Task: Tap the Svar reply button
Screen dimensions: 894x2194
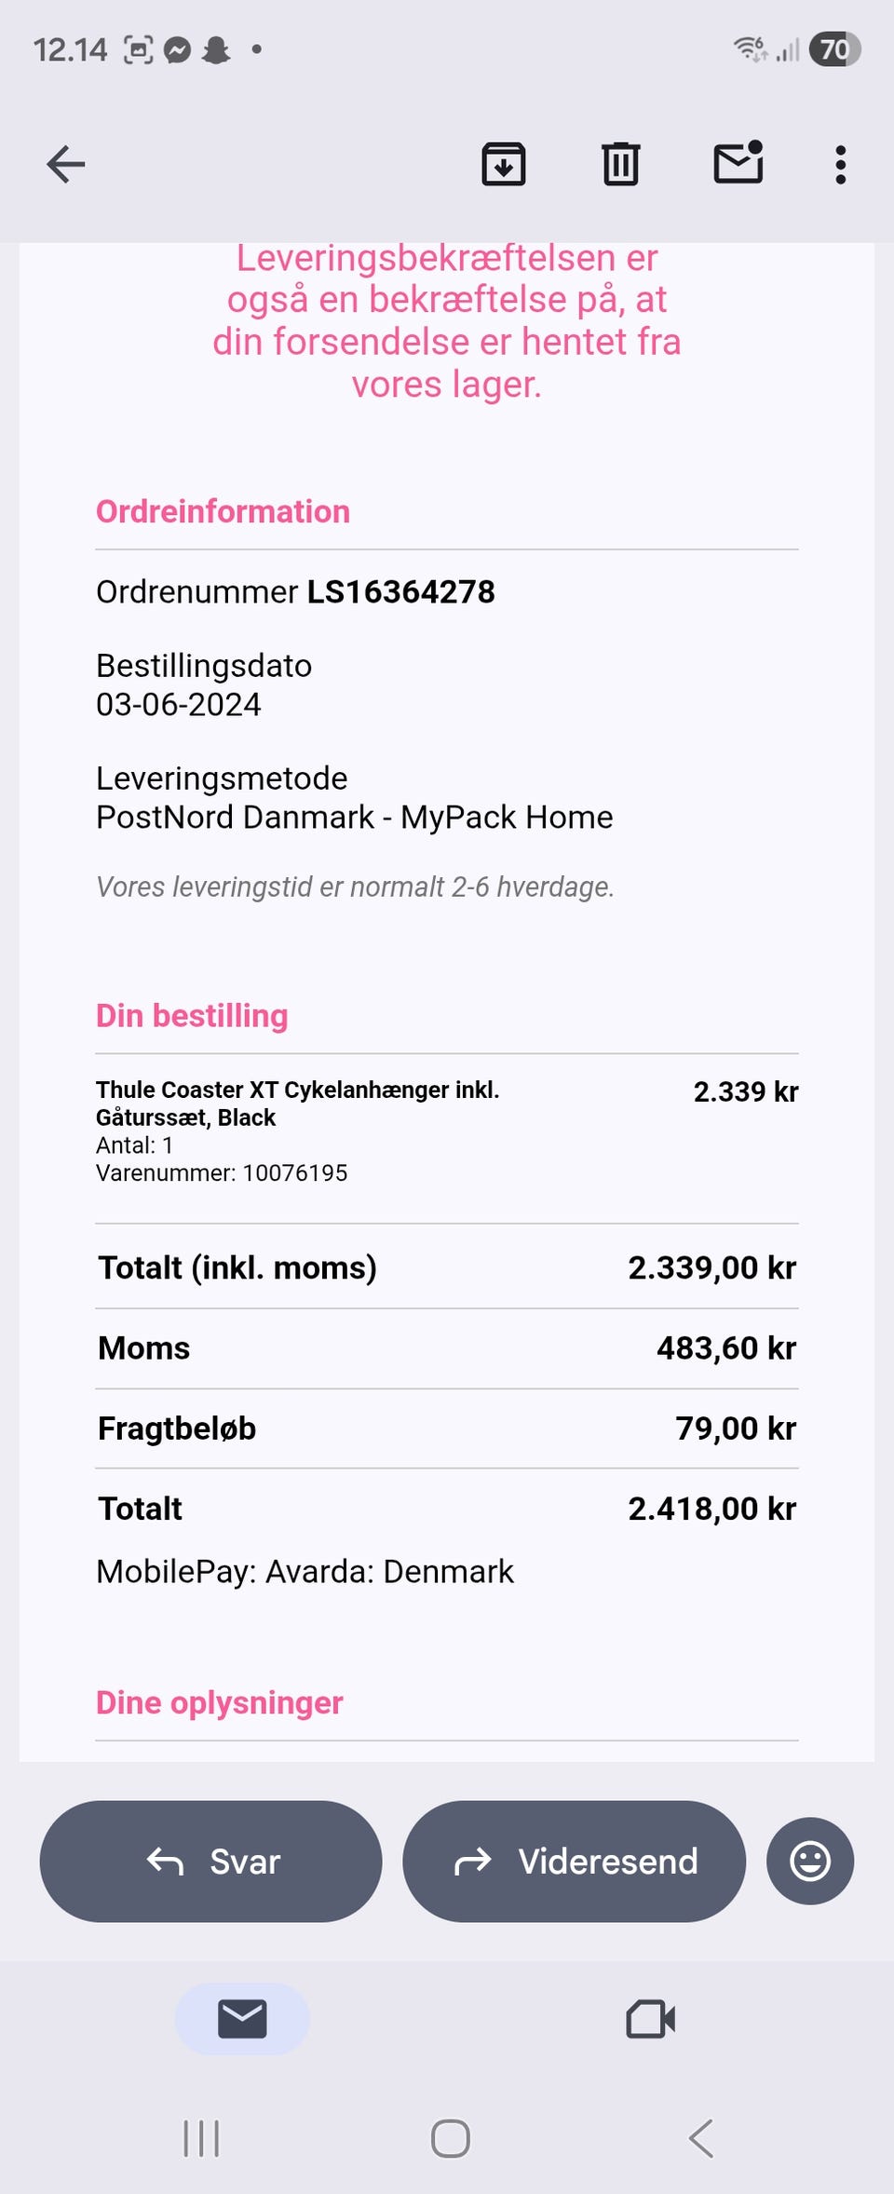Action: coord(211,1862)
